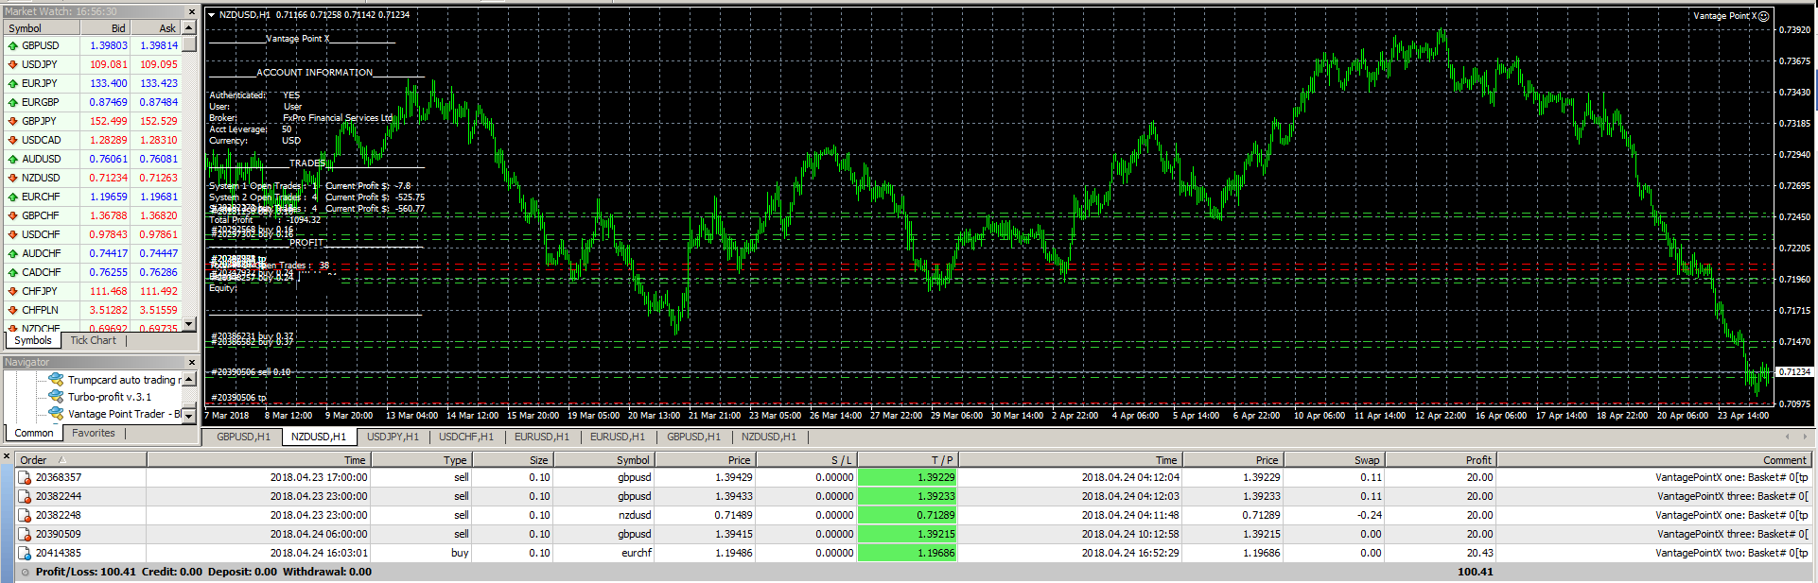Switch to the Tick Chart tab

[93, 340]
